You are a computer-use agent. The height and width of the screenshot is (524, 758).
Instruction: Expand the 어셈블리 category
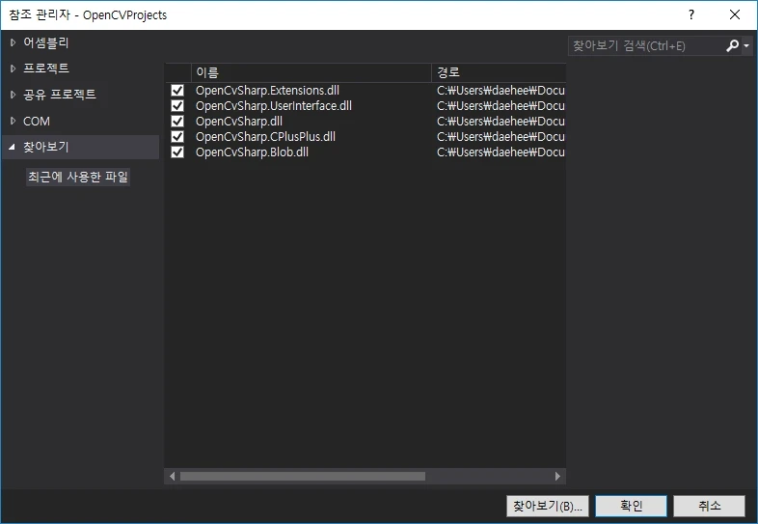click(13, 42)
